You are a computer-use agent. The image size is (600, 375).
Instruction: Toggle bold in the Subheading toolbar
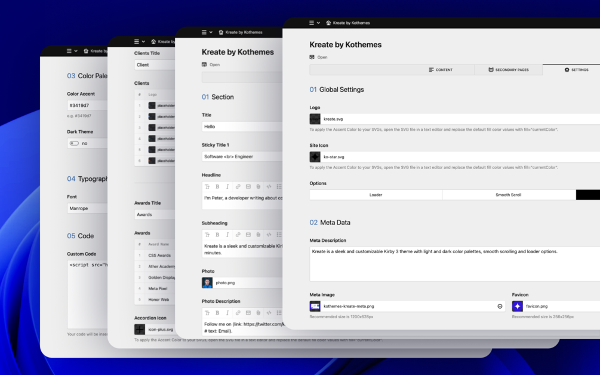pyautogui.click(x=217, y=235)
